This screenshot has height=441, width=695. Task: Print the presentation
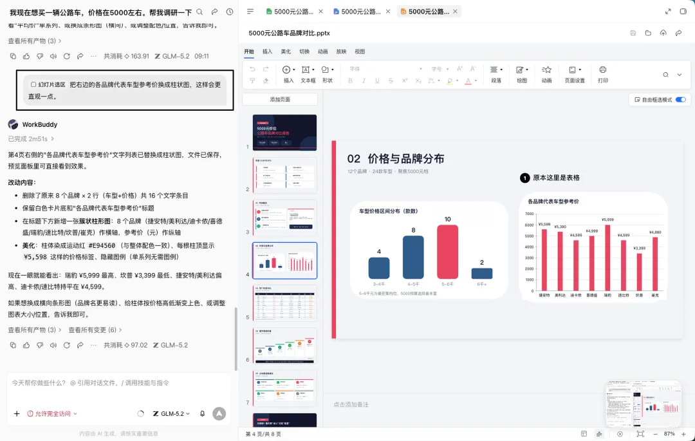603,74
